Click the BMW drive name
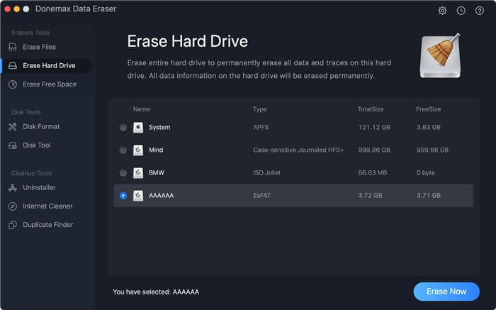This screenshot has height=310, width=496. pos(157,173)
